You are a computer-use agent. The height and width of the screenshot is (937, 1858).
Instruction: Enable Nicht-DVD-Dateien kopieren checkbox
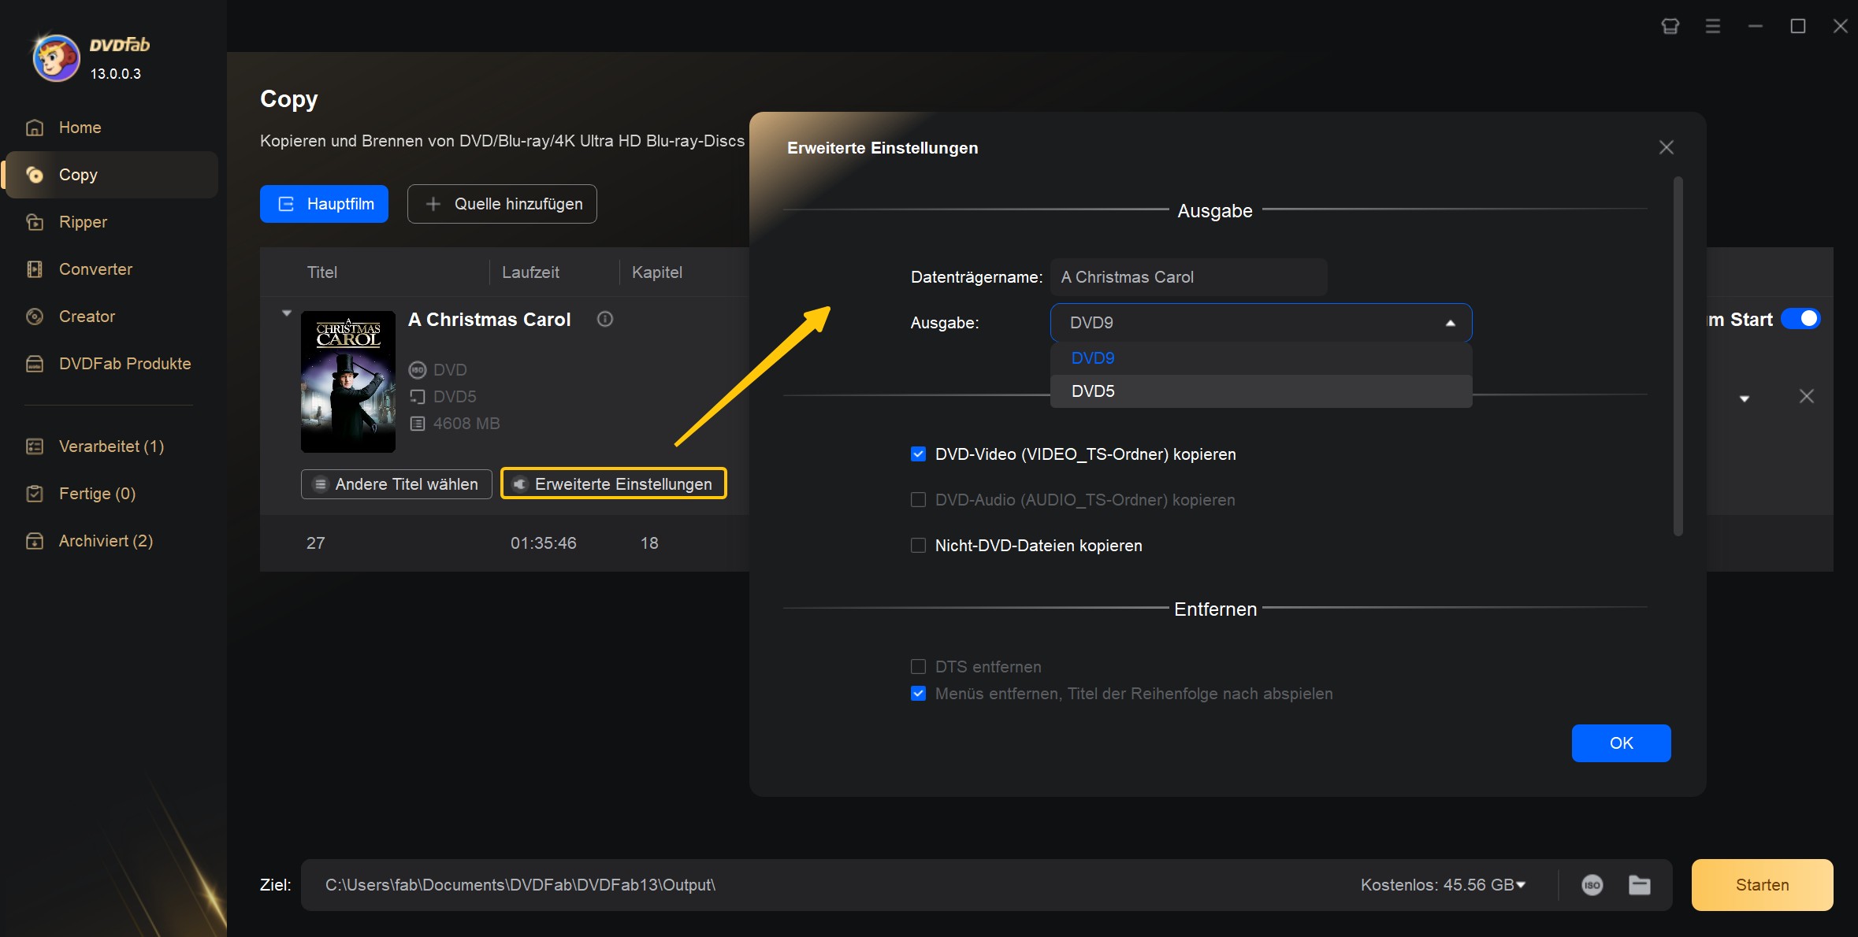tap(918, 546)
